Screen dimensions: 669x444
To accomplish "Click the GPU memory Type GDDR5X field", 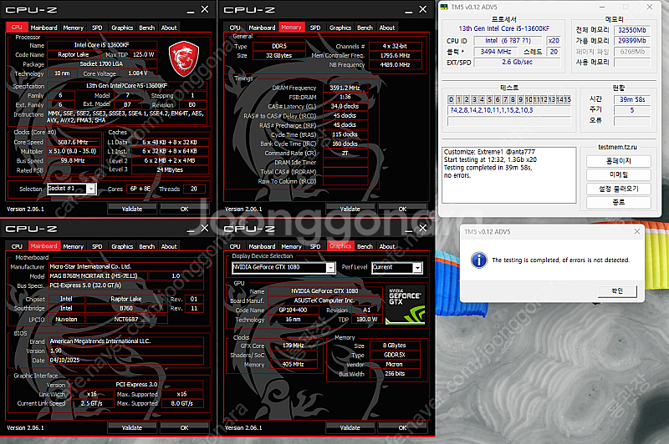I will click(395, 355).
